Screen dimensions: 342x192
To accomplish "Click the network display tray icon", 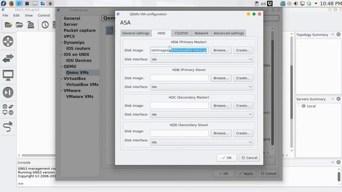I will tap(302, 4).
